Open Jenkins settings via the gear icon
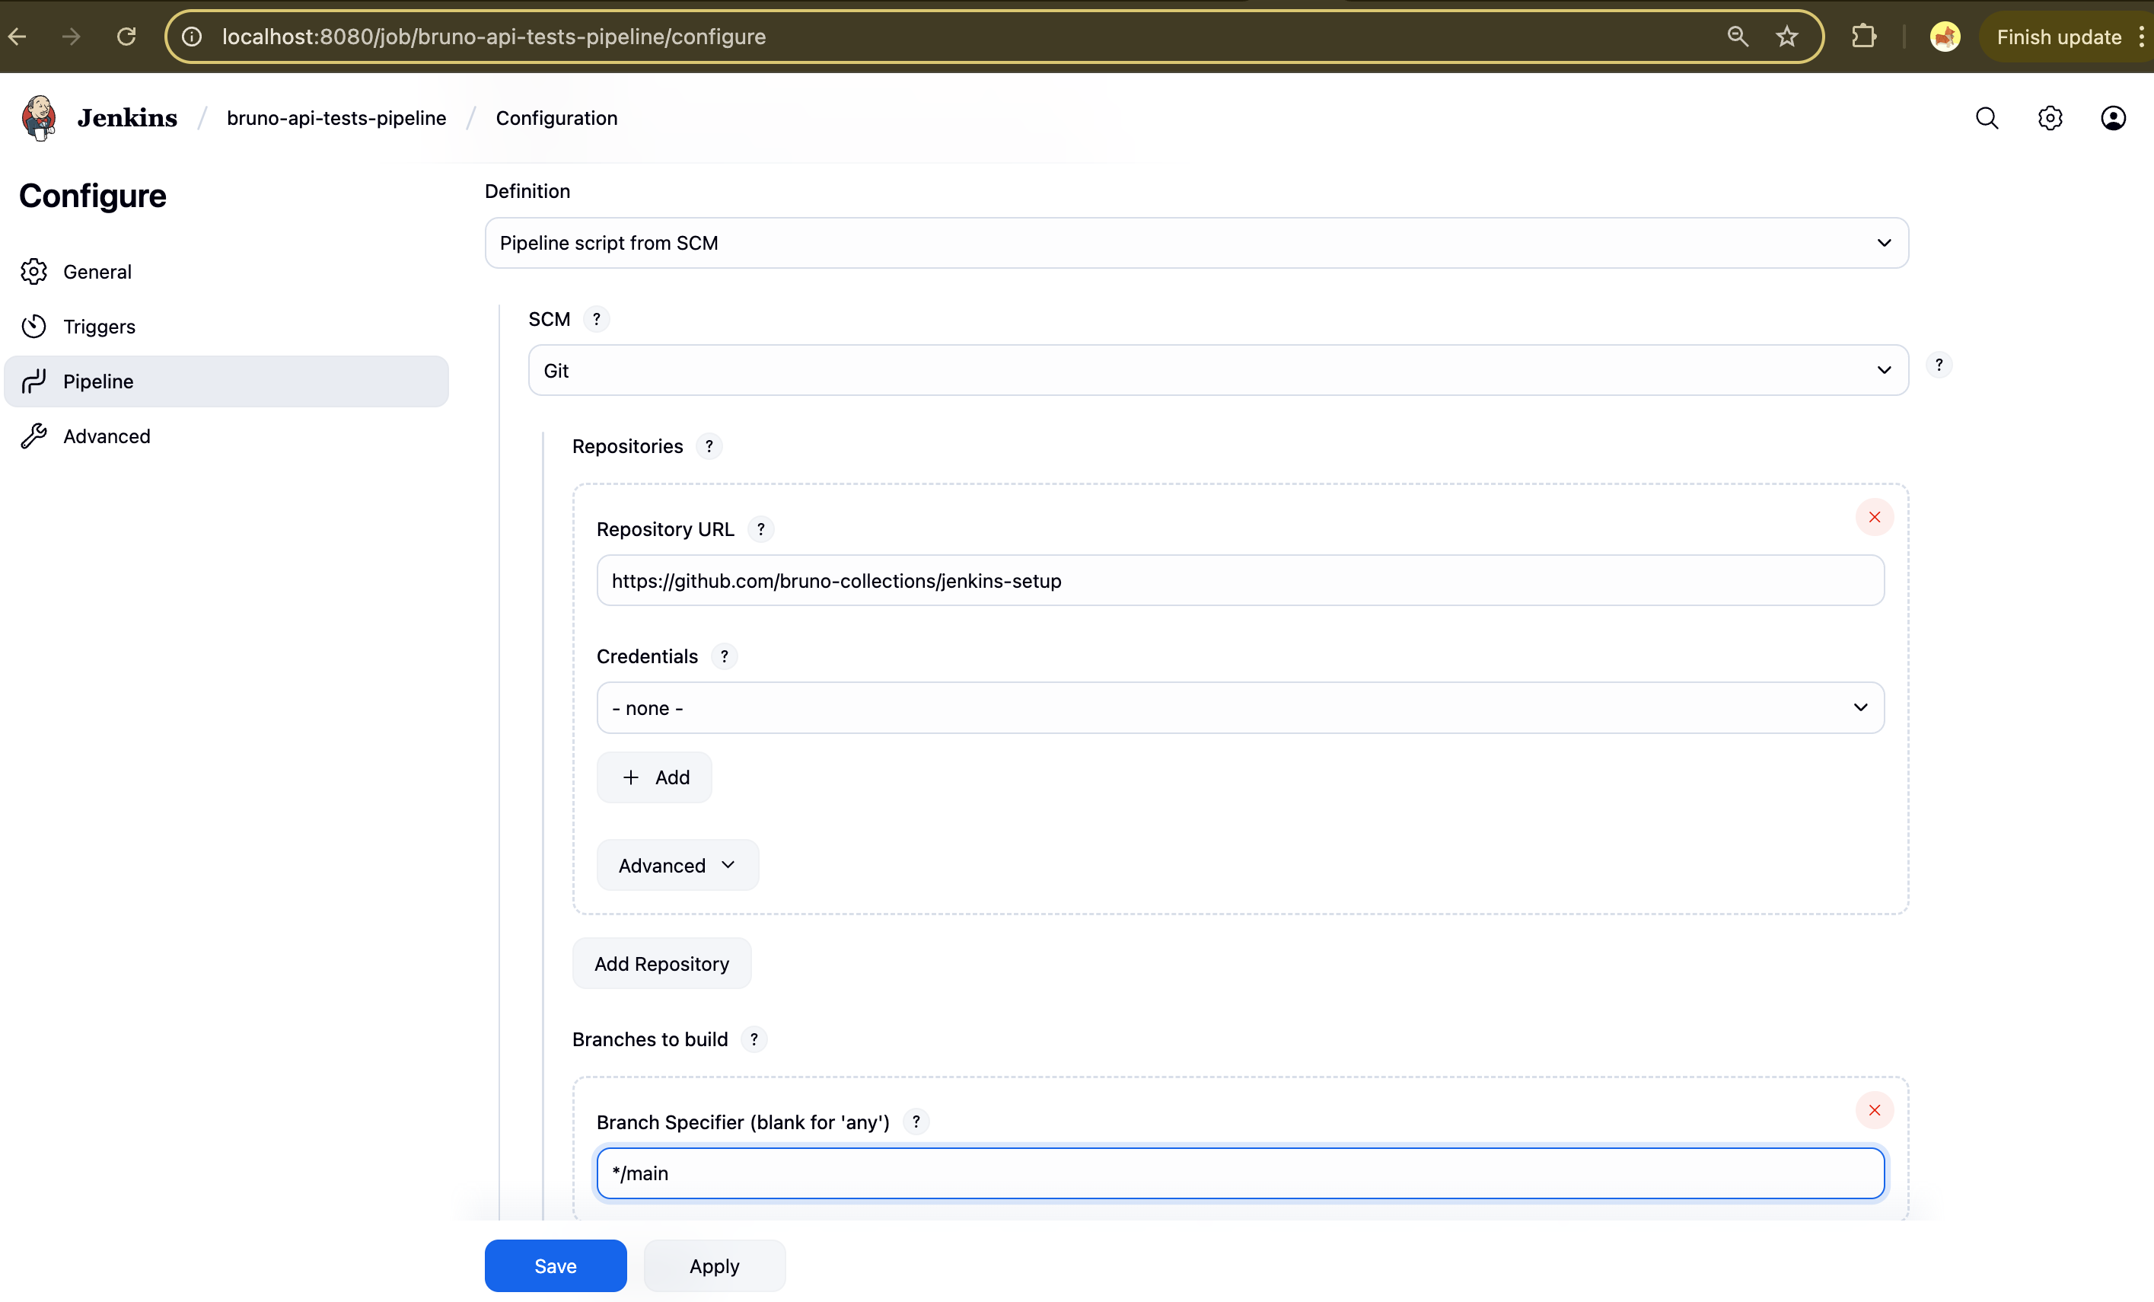Image resolution: width=2154 pixels, height=1302 pixels. click(2050, 117)
